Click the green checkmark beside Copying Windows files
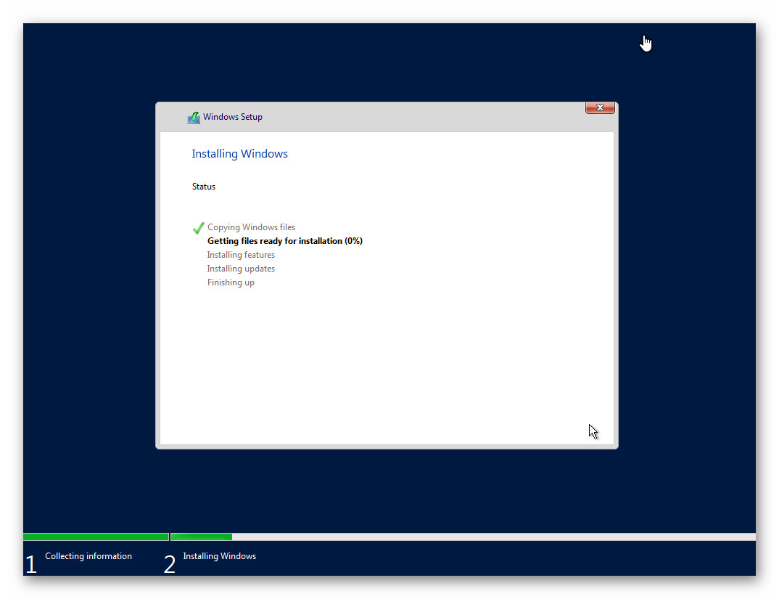The image size is (779, 599). click(198, 228)
